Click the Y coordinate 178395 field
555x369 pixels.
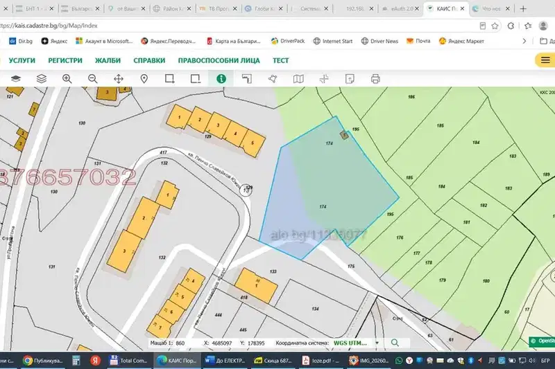pyautogui.click(x=257, y=343)
